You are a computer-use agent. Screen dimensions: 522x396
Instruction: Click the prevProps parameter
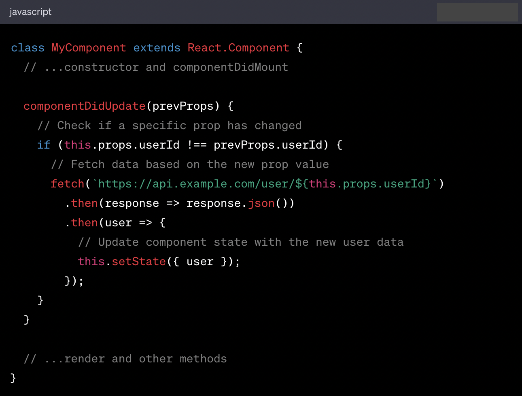(x=183, y=106)
